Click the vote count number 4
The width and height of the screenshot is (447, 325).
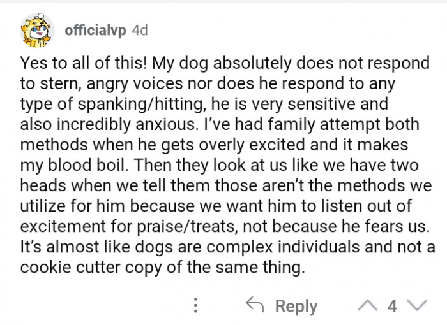[x=393, y=305]
